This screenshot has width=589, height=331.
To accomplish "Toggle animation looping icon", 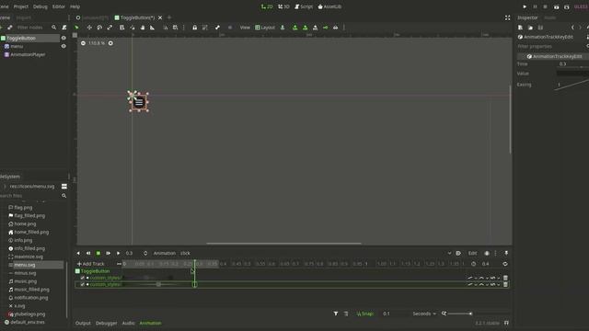I will [505, 264].
